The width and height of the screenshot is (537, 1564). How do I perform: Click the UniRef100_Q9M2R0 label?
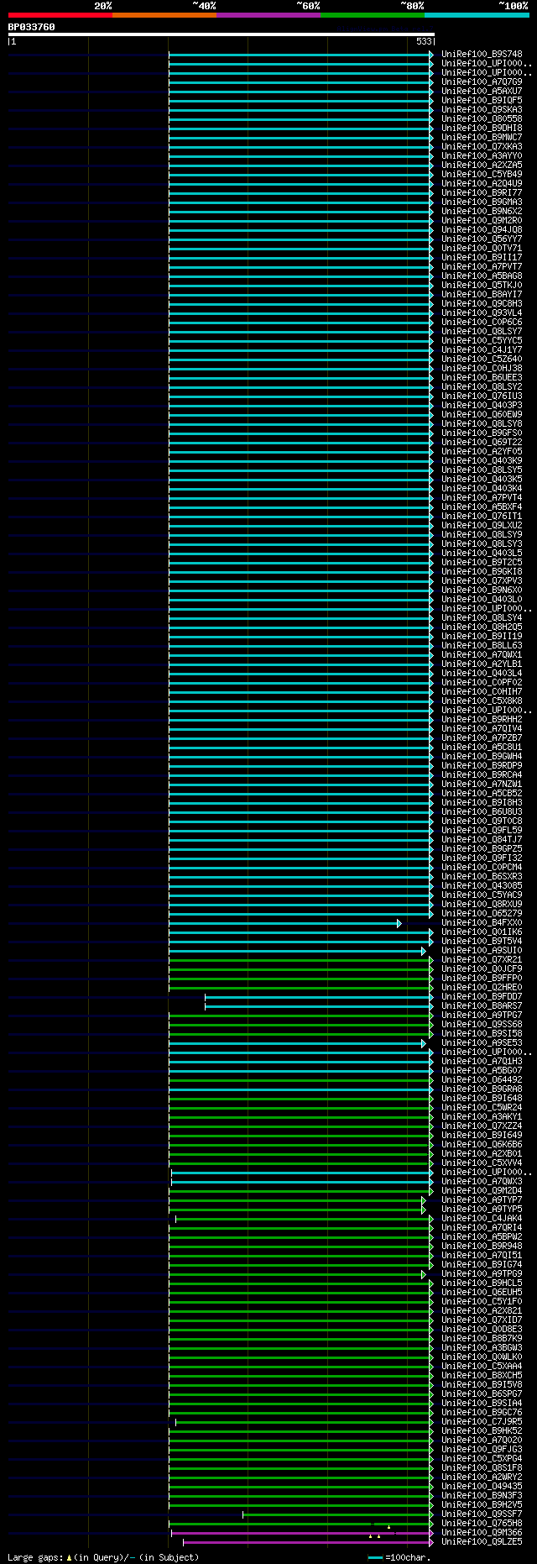point(482,221)
